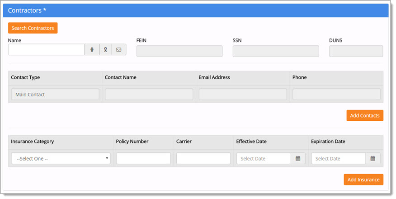Open the Effective Date calendar picker
Screen dimensions: 396x199
[298, 158]
